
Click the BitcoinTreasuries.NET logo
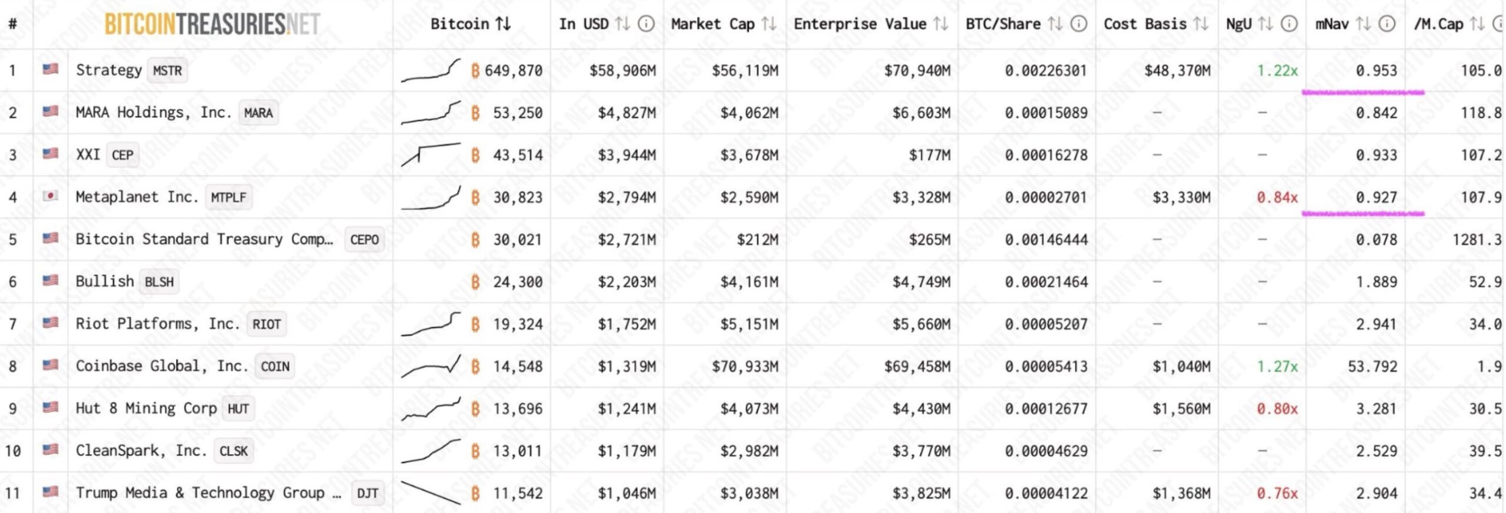click(x=212, y=24)
